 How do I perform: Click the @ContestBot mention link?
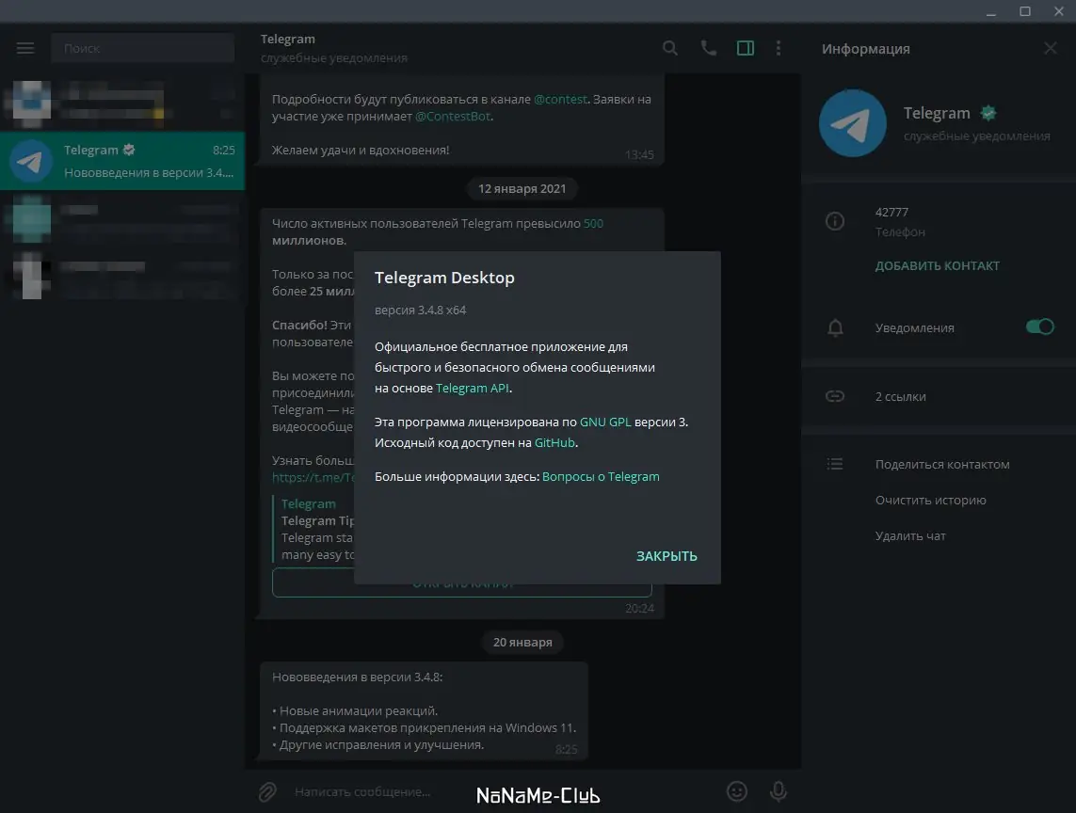coord(453,116)
